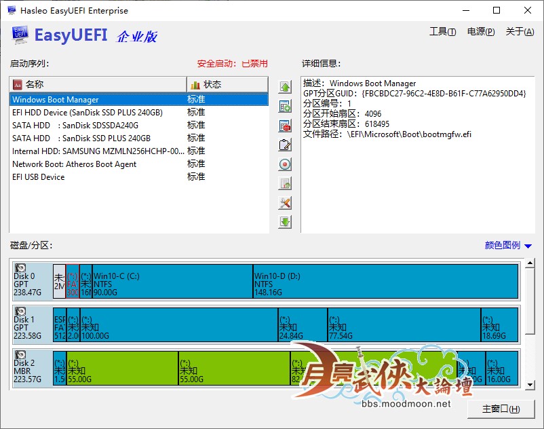This screenshot has height=429, width=544.
Task: Open the 工具(T) menu
Action: tap(443, 32)
